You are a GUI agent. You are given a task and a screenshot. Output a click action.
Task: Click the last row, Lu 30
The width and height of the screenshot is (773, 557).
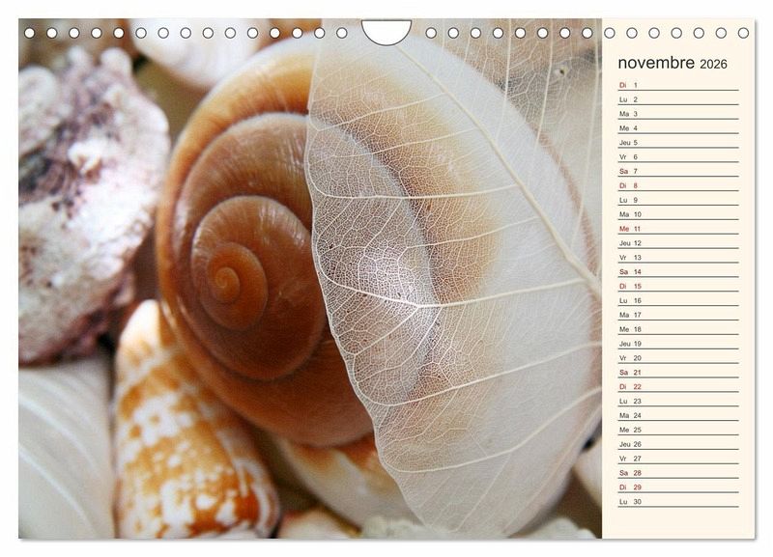pos(677,502)
